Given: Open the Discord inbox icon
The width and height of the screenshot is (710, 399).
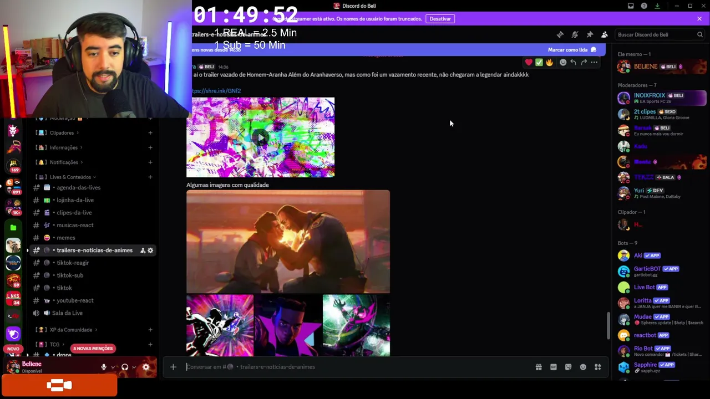Looking at the screenshot, I should [631, 6].
